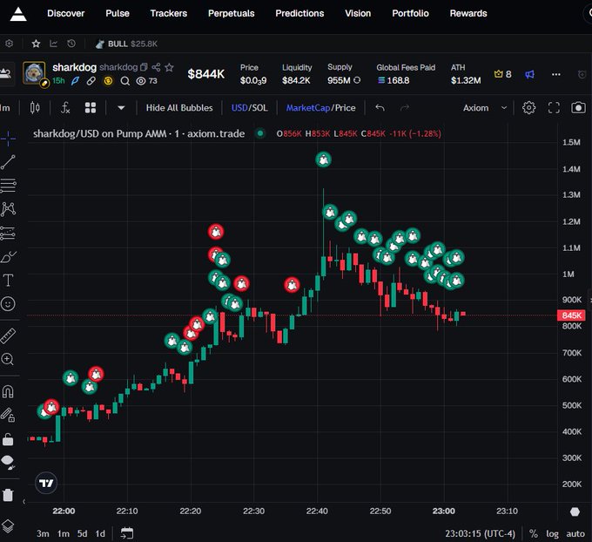Click Hide All Bubbles
The height and width of the screenshot is (542, 592).
179,108
